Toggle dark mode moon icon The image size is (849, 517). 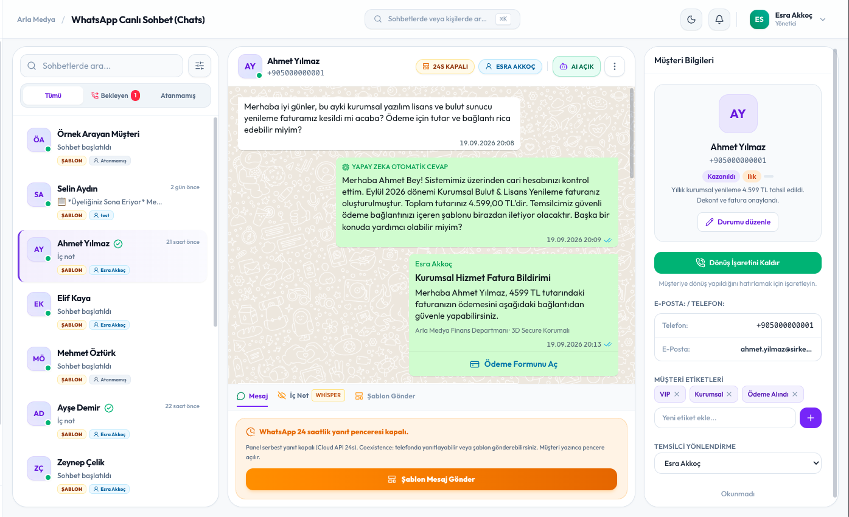point(691,19)
